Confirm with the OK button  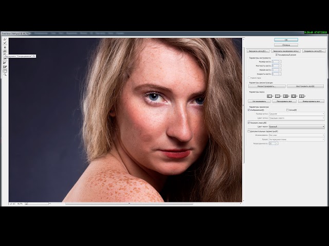click(286, 40)
